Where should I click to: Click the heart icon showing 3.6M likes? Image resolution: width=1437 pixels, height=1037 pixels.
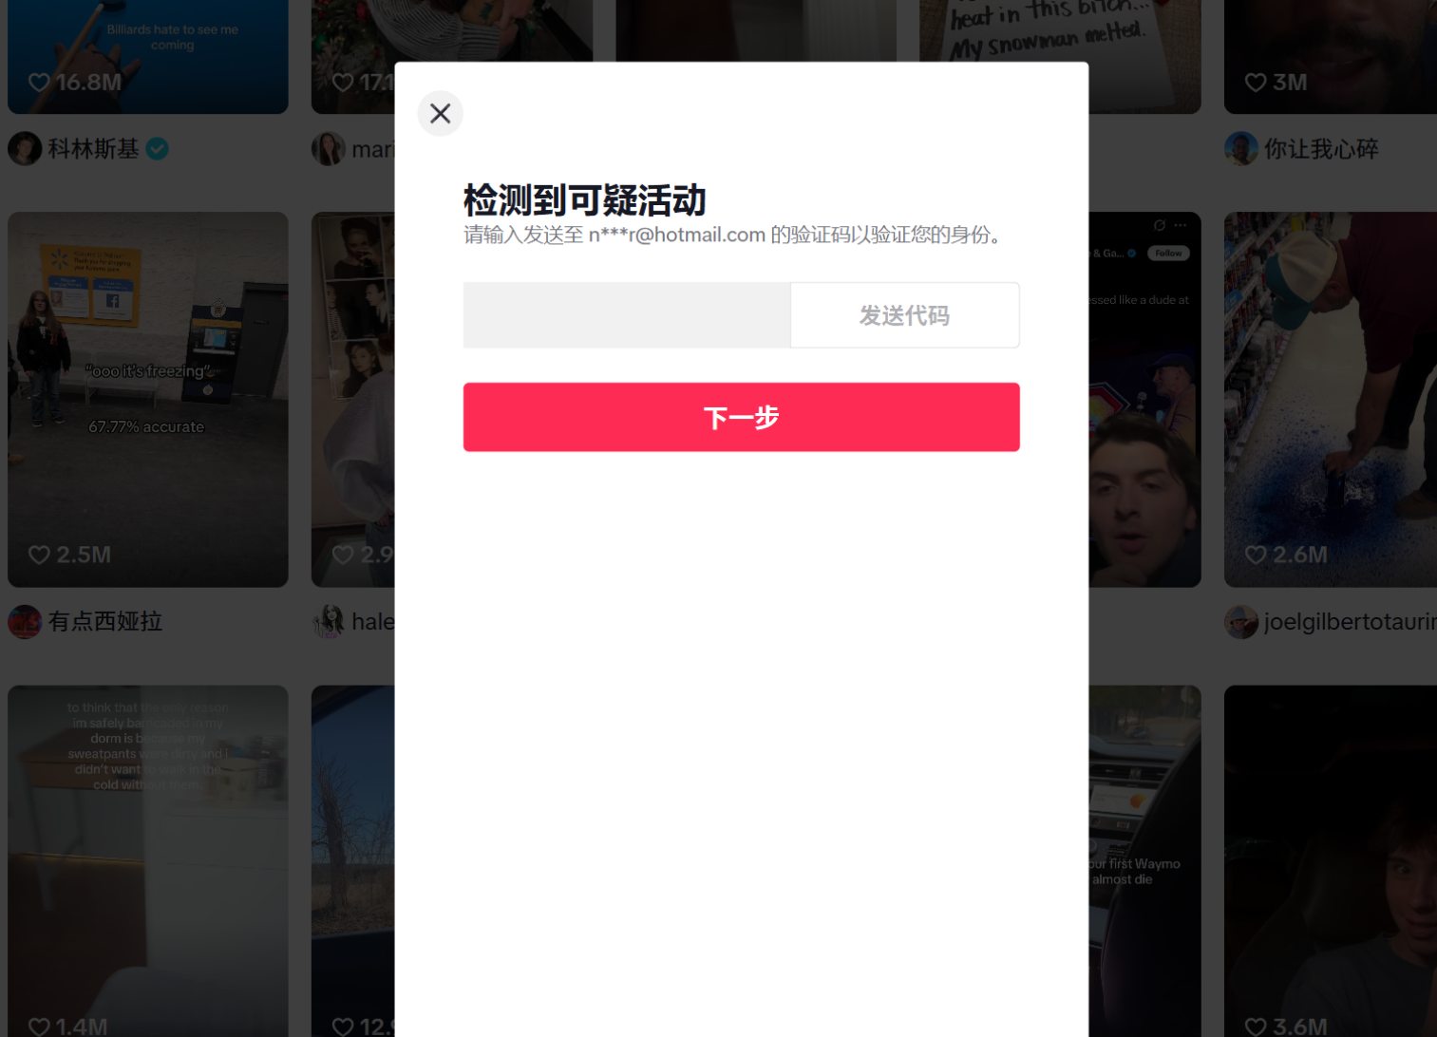click(1256, 1027)
